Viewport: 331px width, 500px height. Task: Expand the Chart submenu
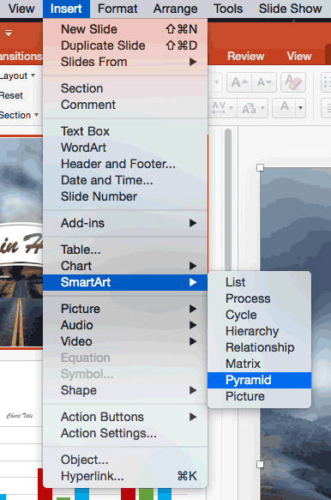click(125, 266)
